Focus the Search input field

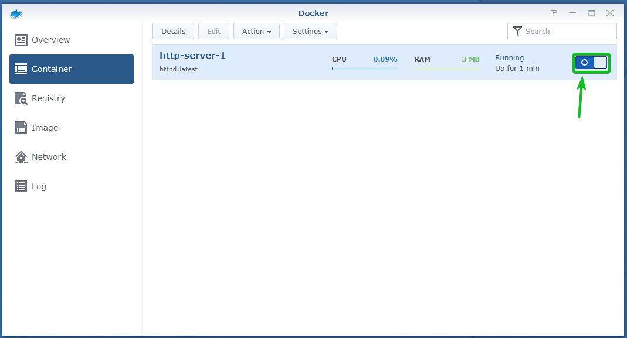pos(568,31)
